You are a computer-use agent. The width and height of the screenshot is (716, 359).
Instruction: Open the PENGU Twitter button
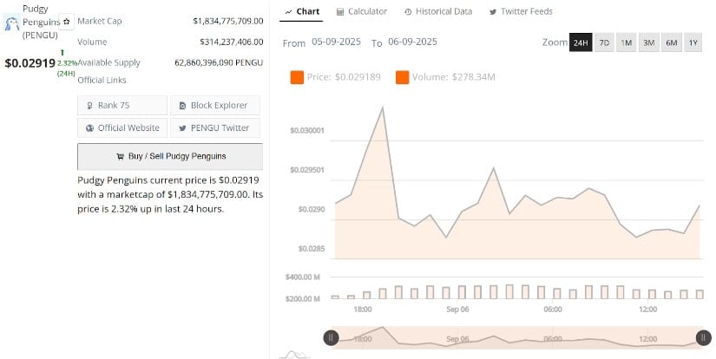pyautogui.click(x=215, y=128)
